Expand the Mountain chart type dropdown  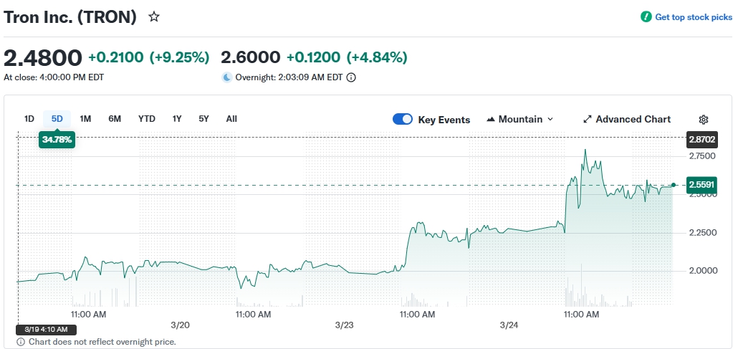550,120
